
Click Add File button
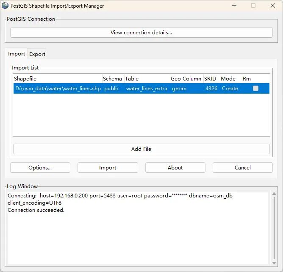tap(141, 149)
